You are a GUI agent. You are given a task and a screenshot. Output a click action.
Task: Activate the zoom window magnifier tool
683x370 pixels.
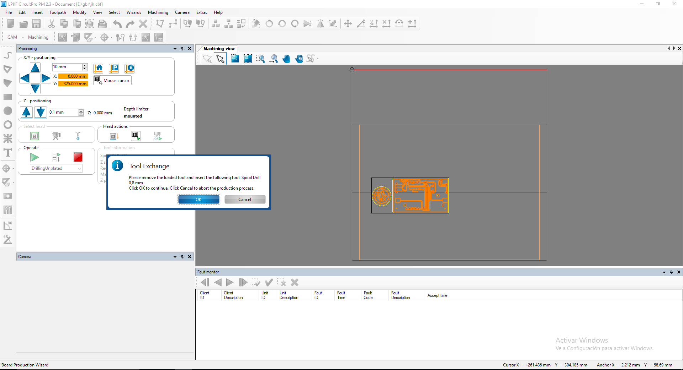(260, 59)
